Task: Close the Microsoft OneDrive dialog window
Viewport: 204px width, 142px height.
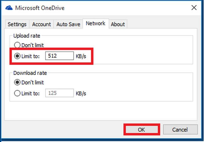Action: (194, 8)
